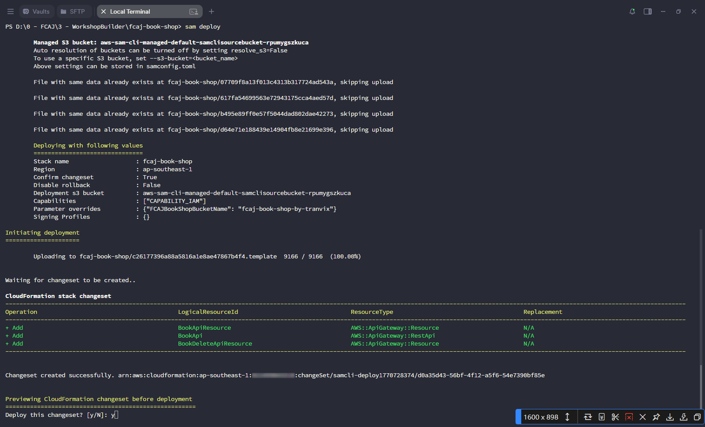Click the FCAJBookShopBucketName parameter overrides value

pos(240,209)
